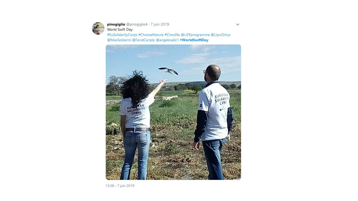Enlarge the tweet photo of volunteers

[x=173, y=112]
